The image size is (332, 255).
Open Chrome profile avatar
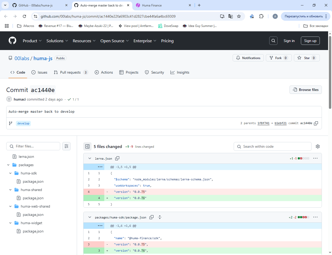(x=275, y=16)
